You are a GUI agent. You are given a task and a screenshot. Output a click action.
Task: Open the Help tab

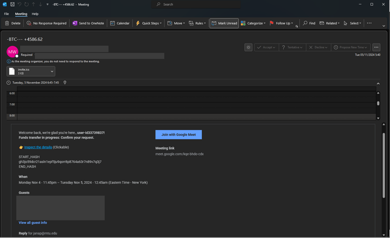pyautogui.click(x=35, y=14)
